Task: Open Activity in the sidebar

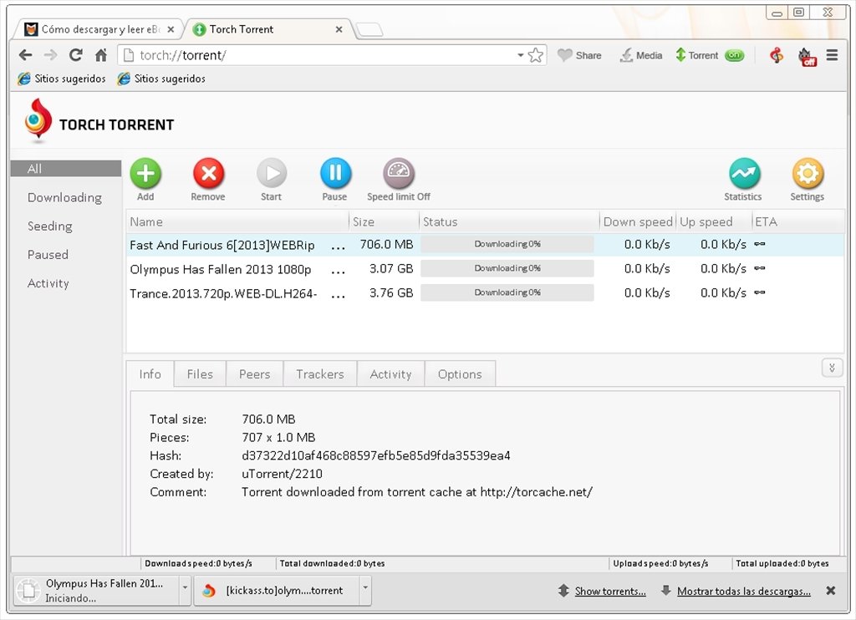Action: 48,283
